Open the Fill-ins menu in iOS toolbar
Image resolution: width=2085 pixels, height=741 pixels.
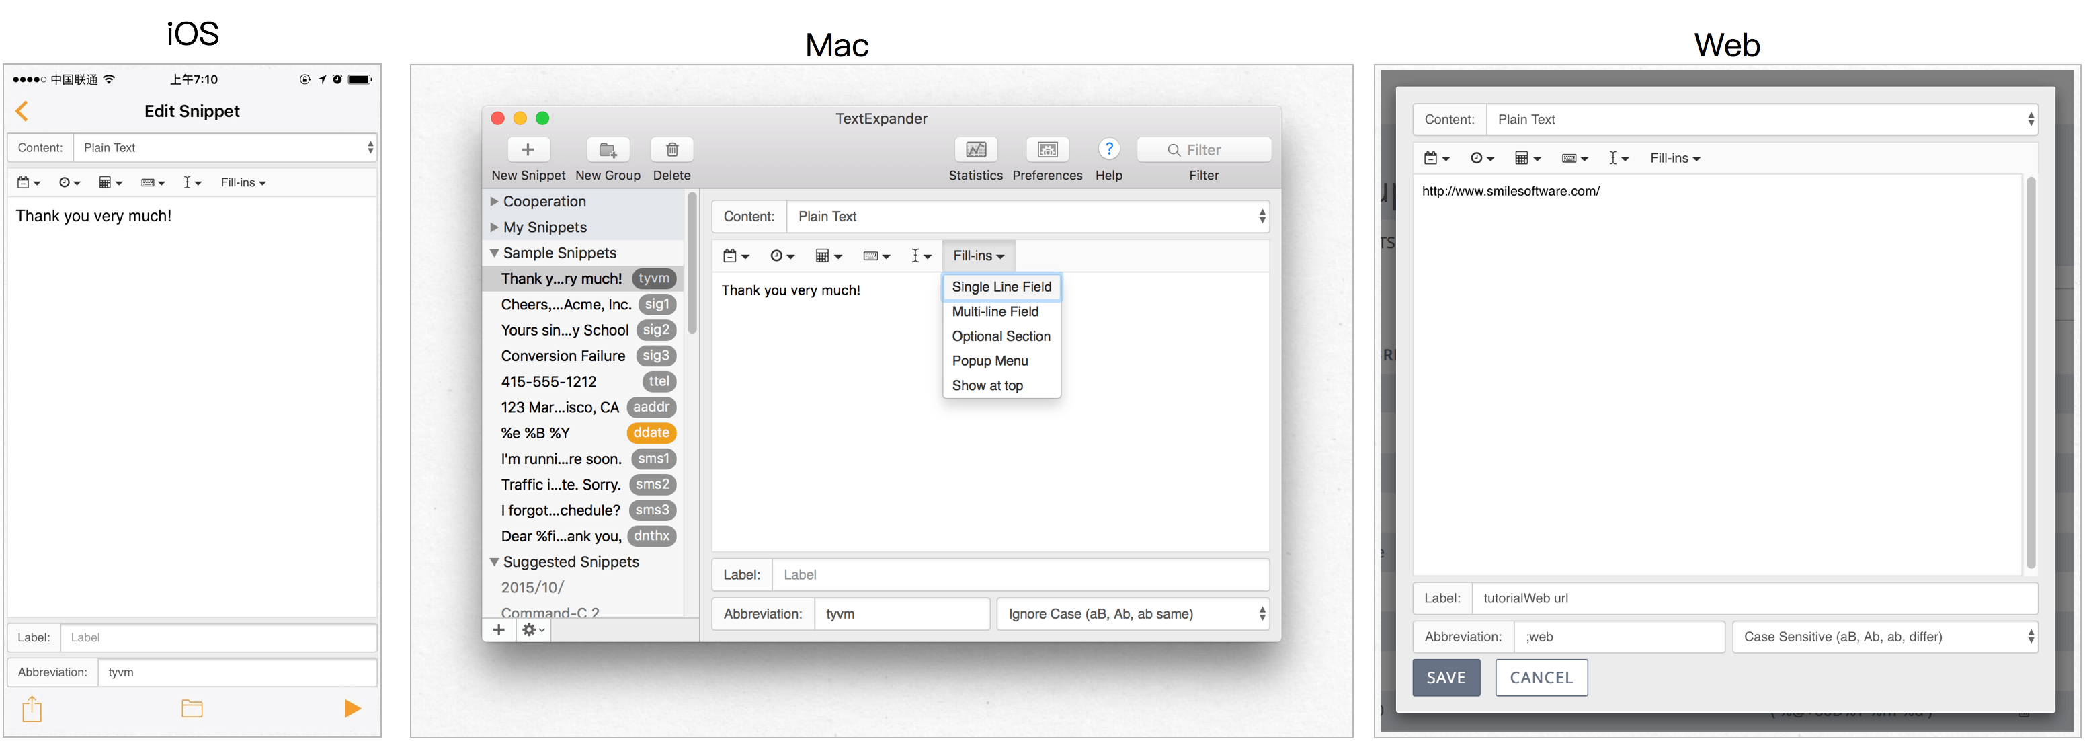tap(243, 183)
